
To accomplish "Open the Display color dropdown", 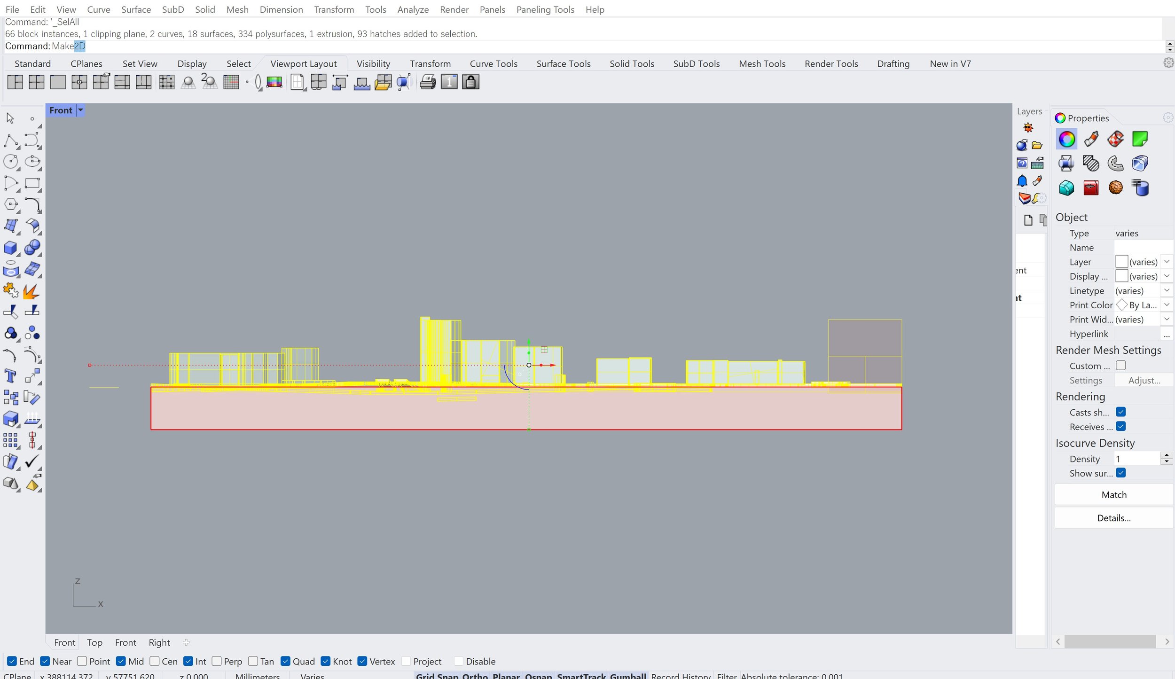I will point(1167,276).
